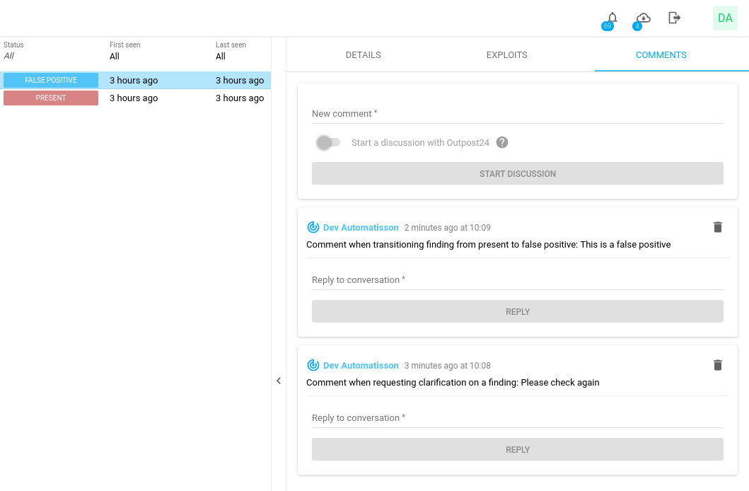The image size is (749, 491).
Task: Click the logout icon in header
Action: pyautogui.click(x=674, y=18)
